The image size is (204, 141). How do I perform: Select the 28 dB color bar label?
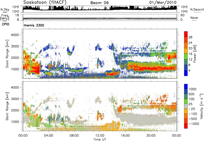(190, 37)
